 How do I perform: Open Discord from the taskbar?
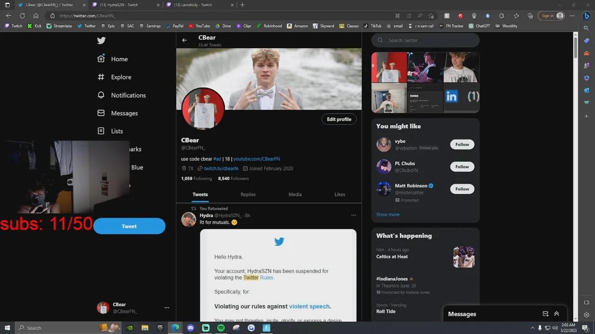pos(190,328)
